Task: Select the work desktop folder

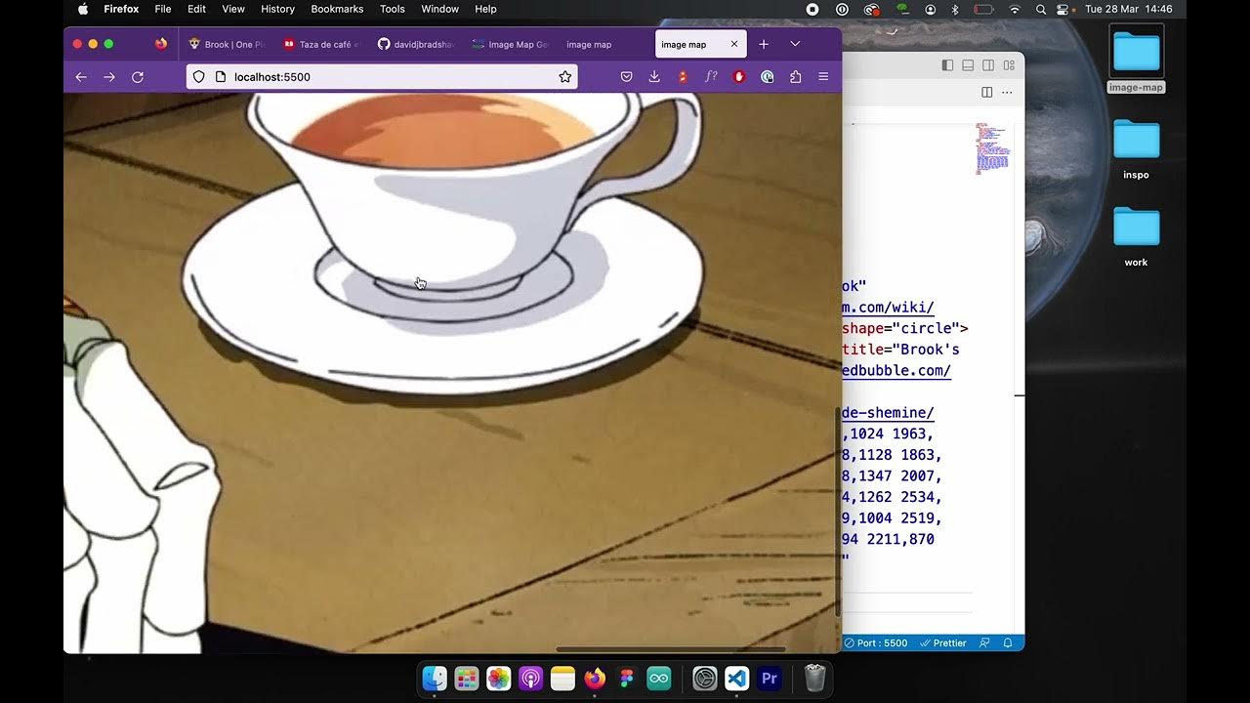Action: coord(1136,236)
